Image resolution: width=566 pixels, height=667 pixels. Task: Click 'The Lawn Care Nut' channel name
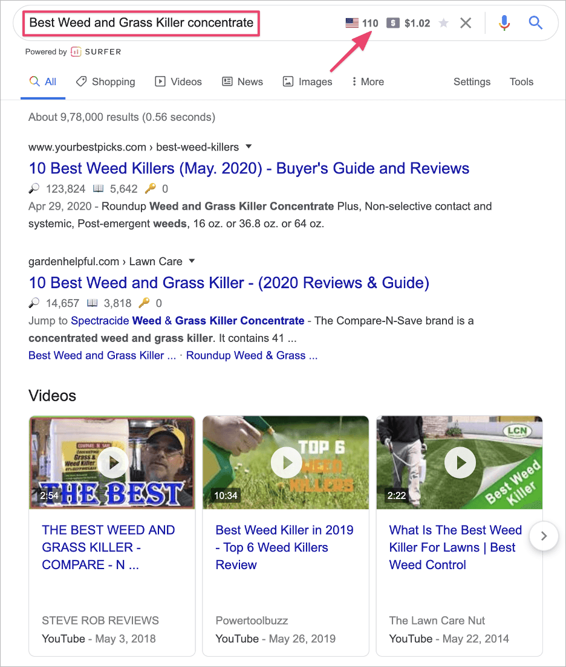(x=437, y=620)
